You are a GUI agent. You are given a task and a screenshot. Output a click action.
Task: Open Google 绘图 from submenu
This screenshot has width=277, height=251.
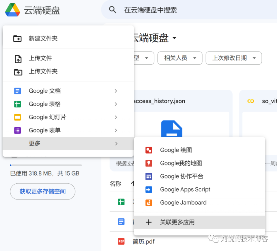(x=176, y=150)
